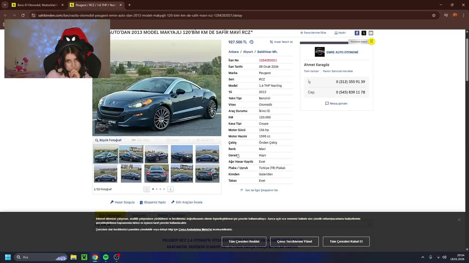Open price history clock icon
This screenshot has width=469, height=263.
(251, 42)
